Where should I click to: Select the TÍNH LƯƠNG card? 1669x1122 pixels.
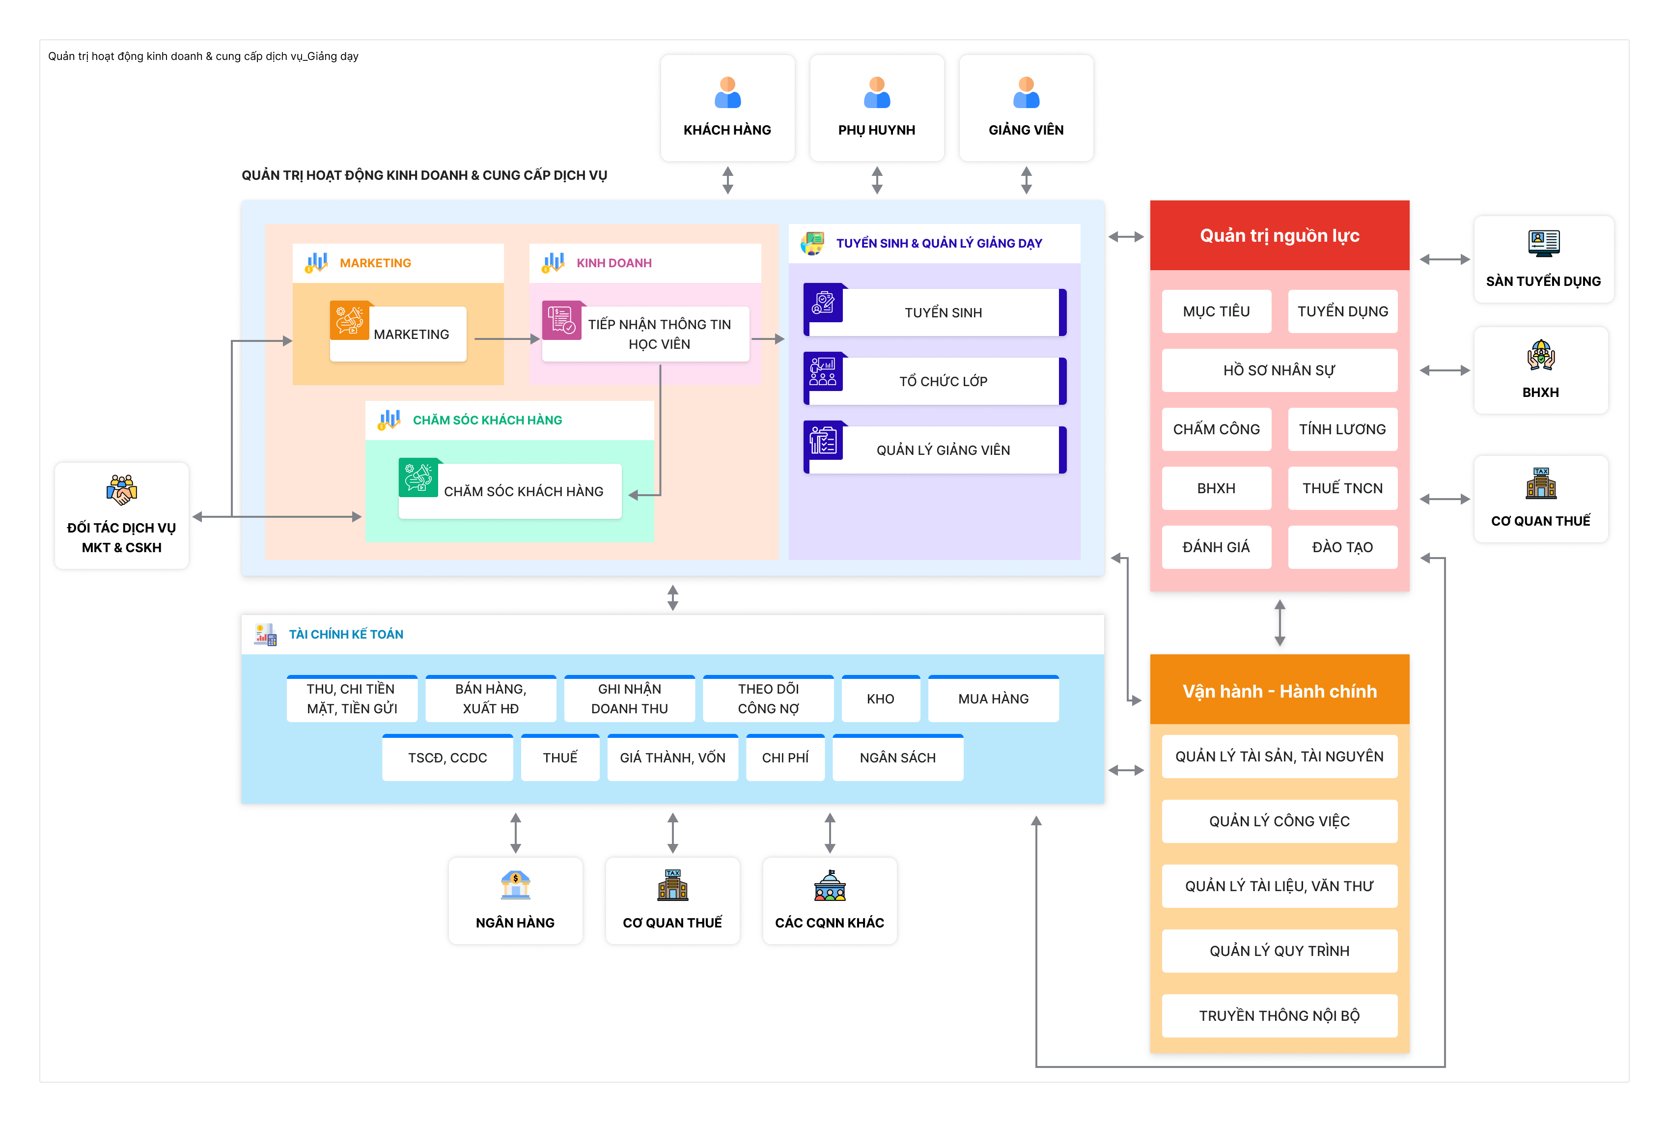point(1343,429)
